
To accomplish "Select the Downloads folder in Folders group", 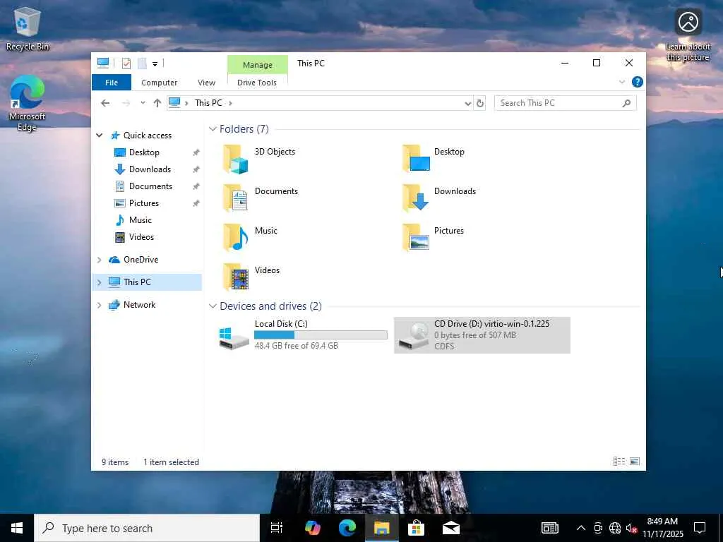I will click(438, 198).
